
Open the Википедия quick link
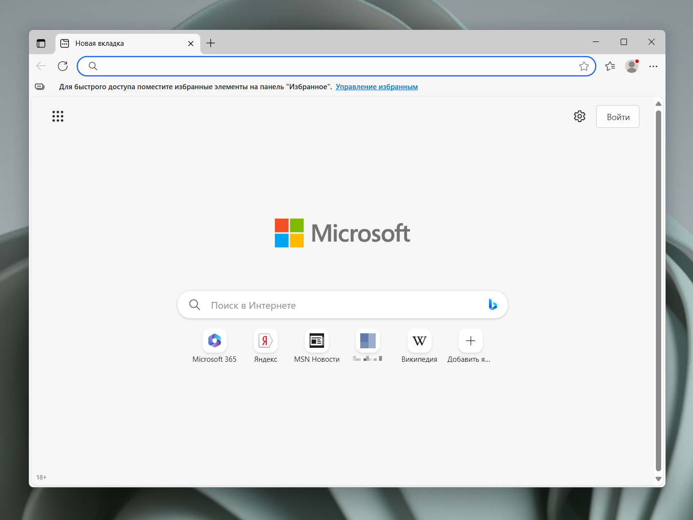click(x=419, y=341)
